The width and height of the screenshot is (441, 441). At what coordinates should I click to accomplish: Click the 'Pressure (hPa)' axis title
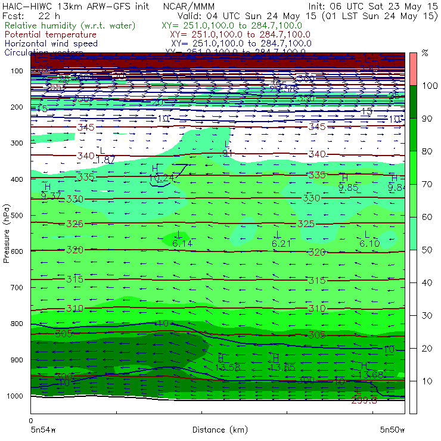6,234
